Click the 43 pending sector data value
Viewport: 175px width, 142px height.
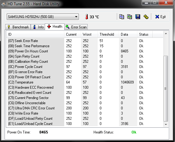click(123, 98)
